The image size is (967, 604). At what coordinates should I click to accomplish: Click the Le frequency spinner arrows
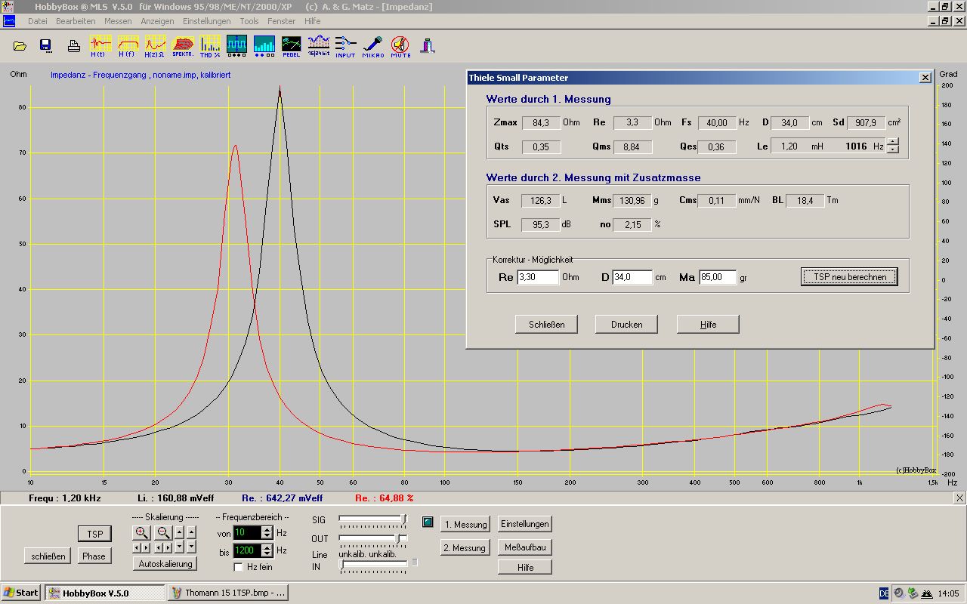(x=893, y=146)
